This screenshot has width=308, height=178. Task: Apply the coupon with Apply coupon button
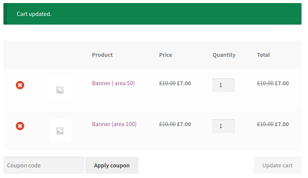click(x=112, y=165)
